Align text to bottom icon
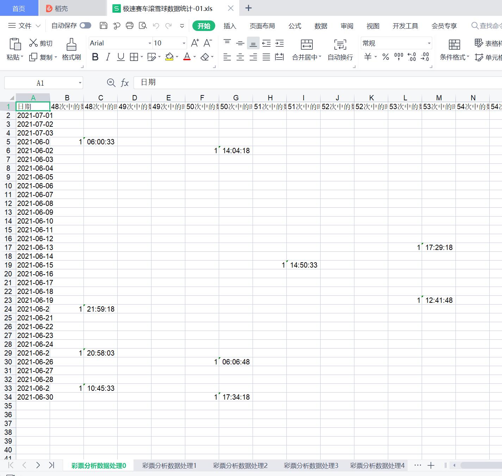The height and width of the screenshot is (476, 502). click(253, 43)
